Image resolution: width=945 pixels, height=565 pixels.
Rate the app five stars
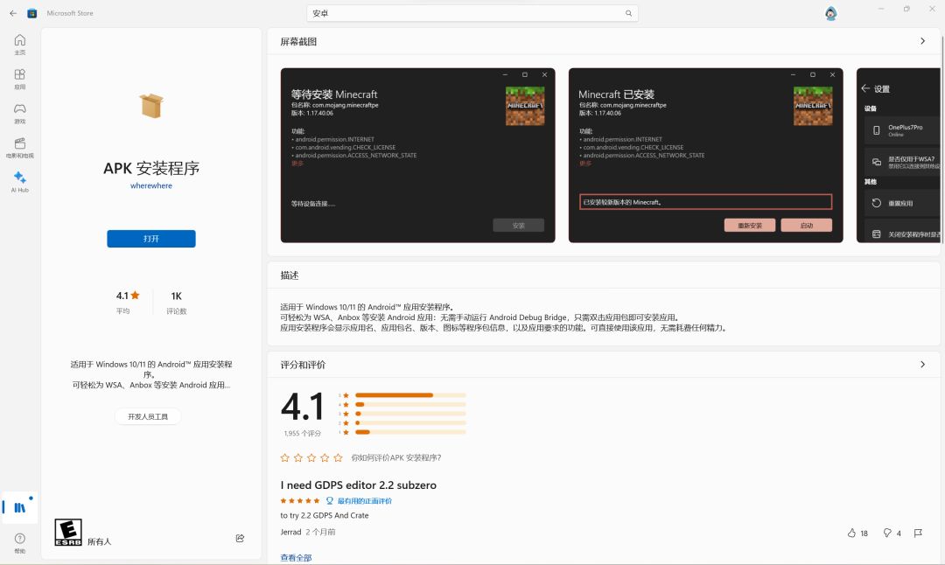338,457
